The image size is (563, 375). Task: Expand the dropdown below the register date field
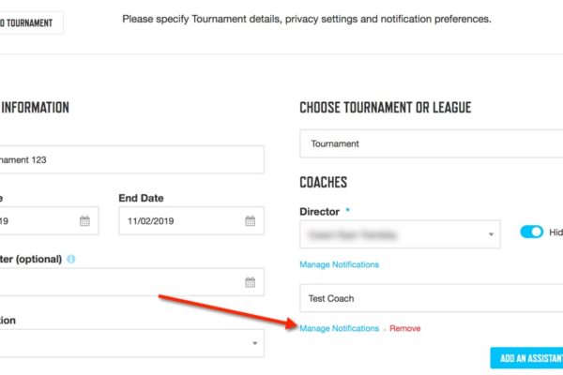tap(254, 343)
